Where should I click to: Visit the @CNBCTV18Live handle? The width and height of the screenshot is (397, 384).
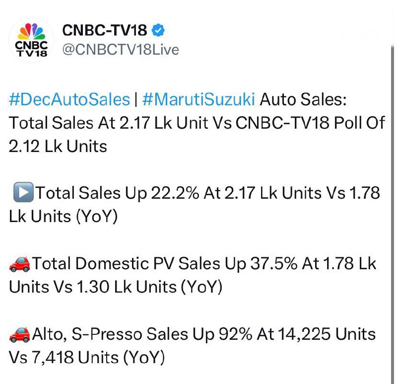[x=121, y=49]
